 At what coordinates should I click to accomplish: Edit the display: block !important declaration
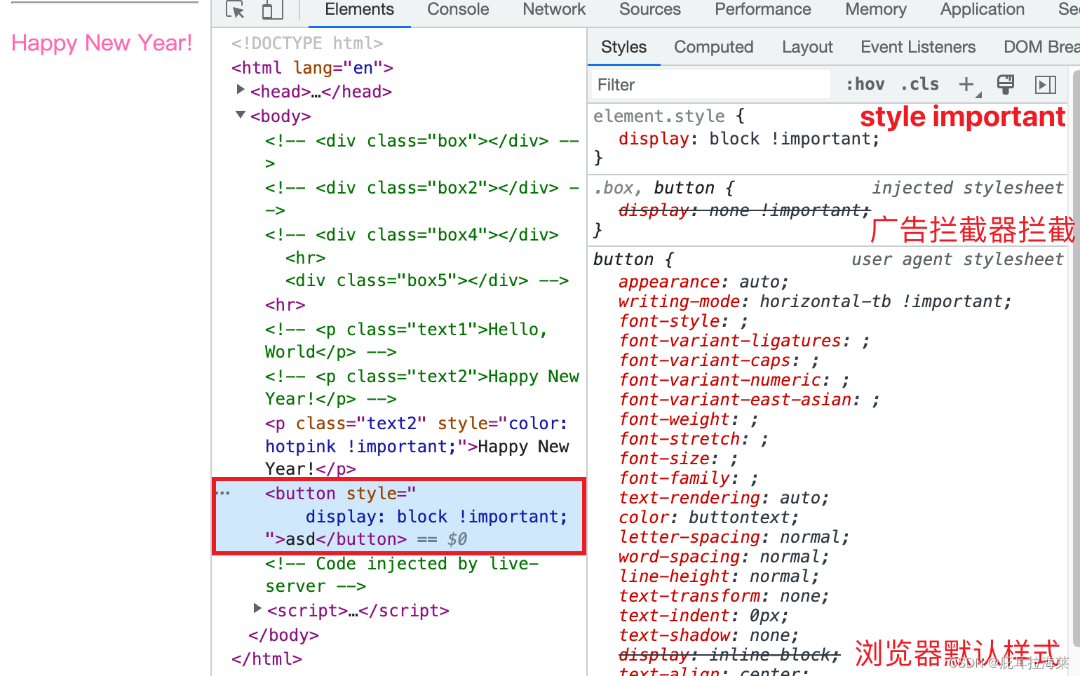click(x=749, y=139)
